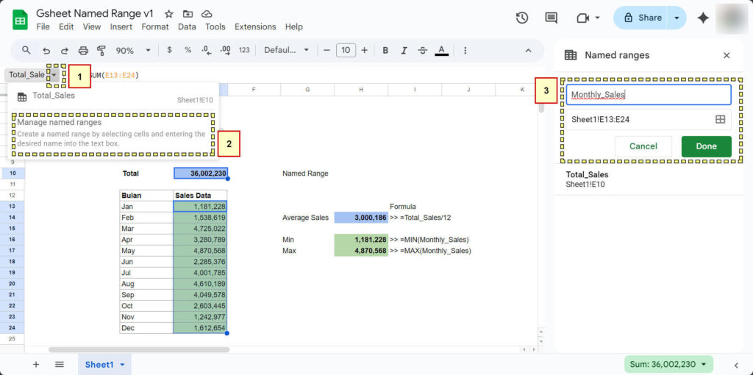Select the Total_Sales named range entry
Viewport: 753px width, 375px height.
(x=649, y=179)
